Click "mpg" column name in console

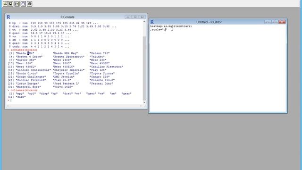click(20, 93)
